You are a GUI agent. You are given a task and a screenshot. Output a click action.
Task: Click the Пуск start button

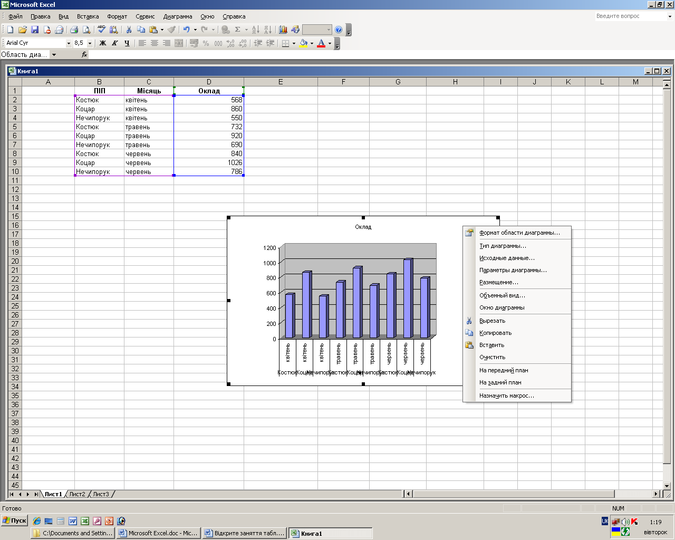[x=14, y=520]
